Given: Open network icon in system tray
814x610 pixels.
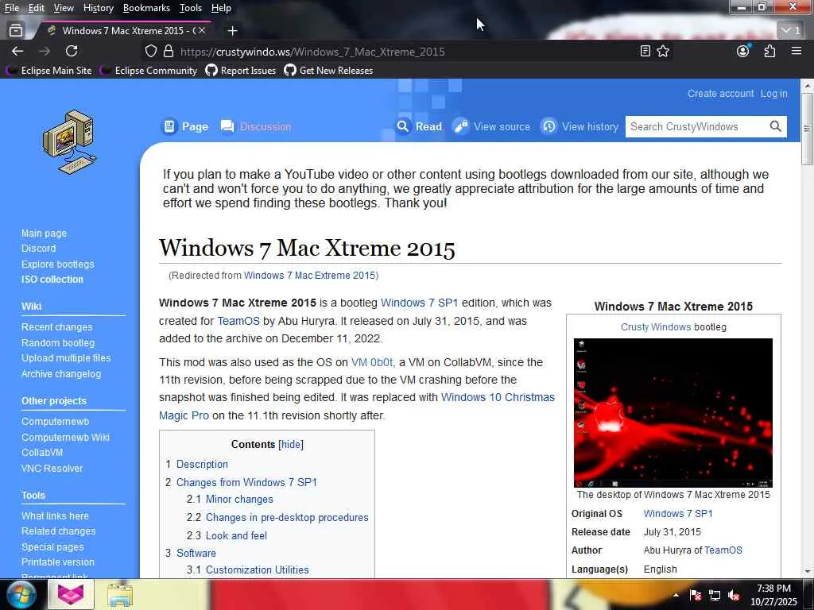Looking at the screenshot, I should pyautogui.click(x=715, y=595).
